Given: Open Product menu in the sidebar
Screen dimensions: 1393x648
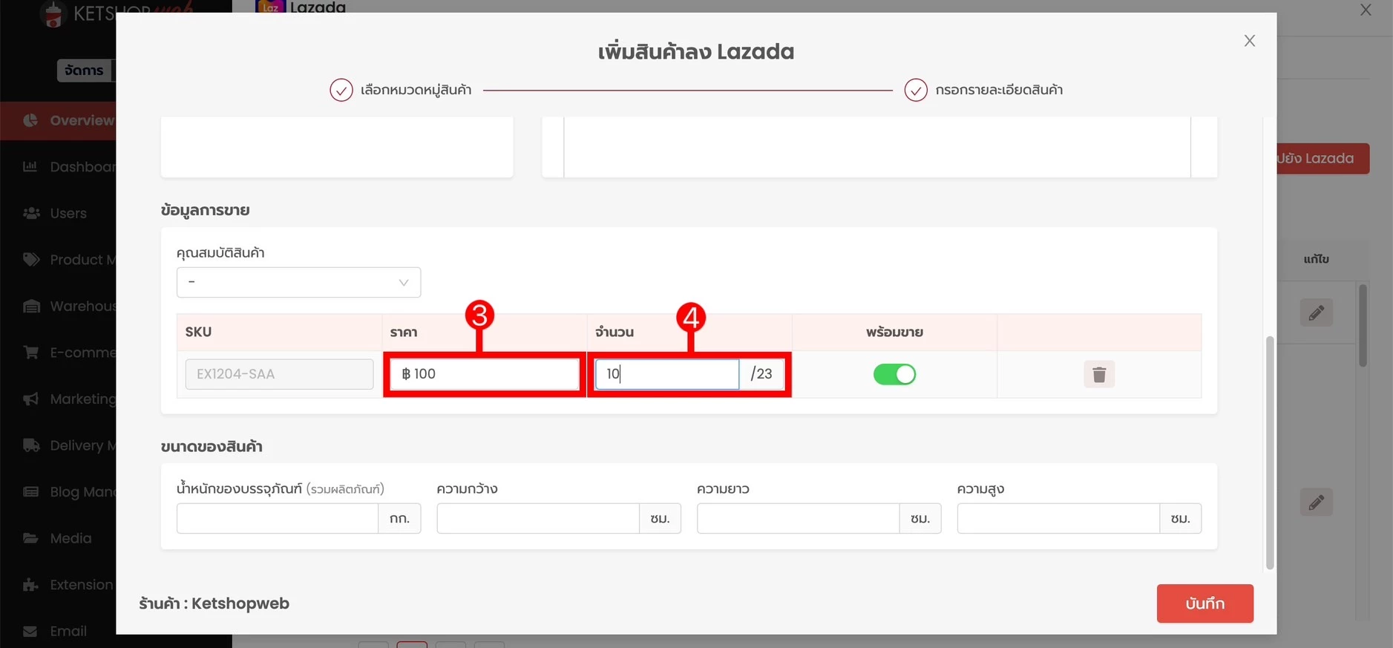Looking at the screenshot, I should point(58,260).
